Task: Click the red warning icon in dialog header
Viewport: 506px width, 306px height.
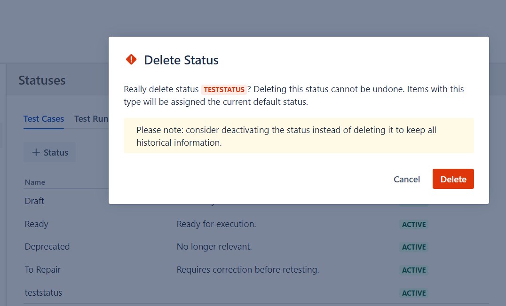Action: click(x=131, y=60)
